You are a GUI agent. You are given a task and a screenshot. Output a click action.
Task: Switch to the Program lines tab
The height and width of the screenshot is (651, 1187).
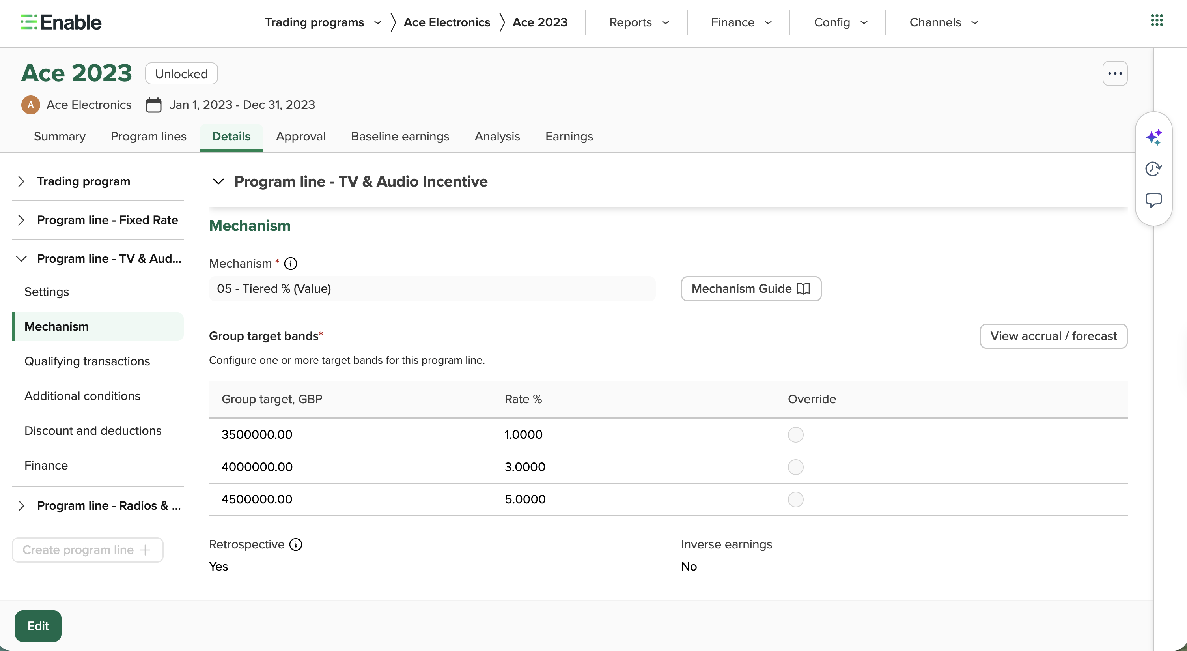(148, 137)
